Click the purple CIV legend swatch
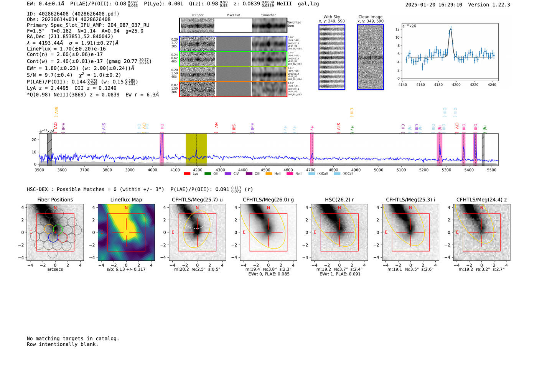 coord(228,174)
